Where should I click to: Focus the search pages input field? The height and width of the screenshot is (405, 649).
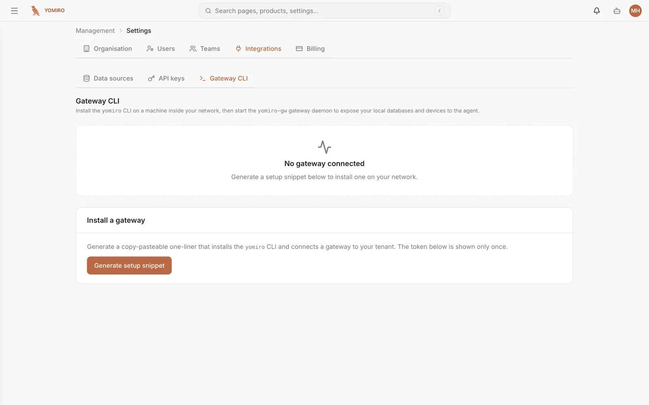[324, 11]
